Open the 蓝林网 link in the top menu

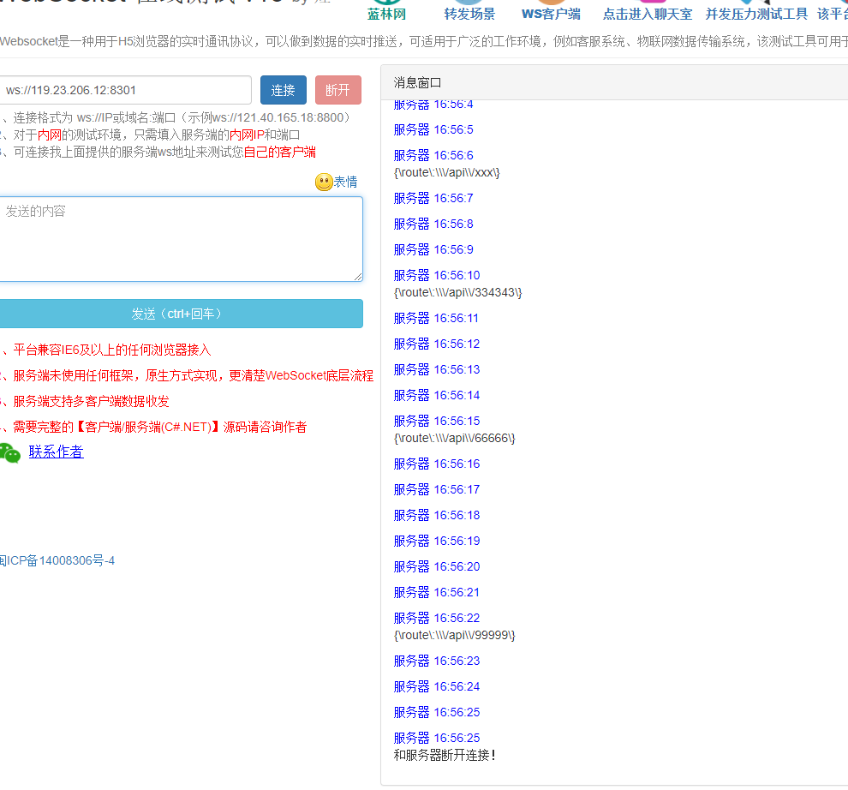tap(386, 14)
